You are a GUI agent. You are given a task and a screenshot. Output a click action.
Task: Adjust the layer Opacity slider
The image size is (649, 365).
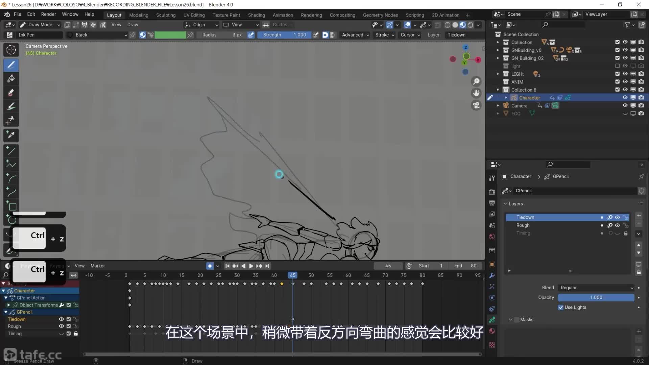(x=596, y=297)
